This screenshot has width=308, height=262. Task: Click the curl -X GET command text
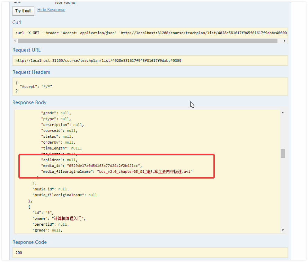(x=151, y=33)
